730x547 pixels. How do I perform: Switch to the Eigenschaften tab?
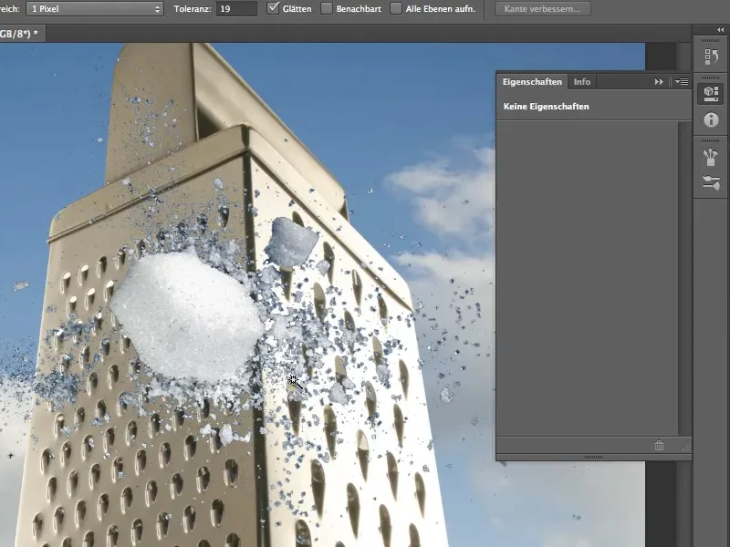532,82
